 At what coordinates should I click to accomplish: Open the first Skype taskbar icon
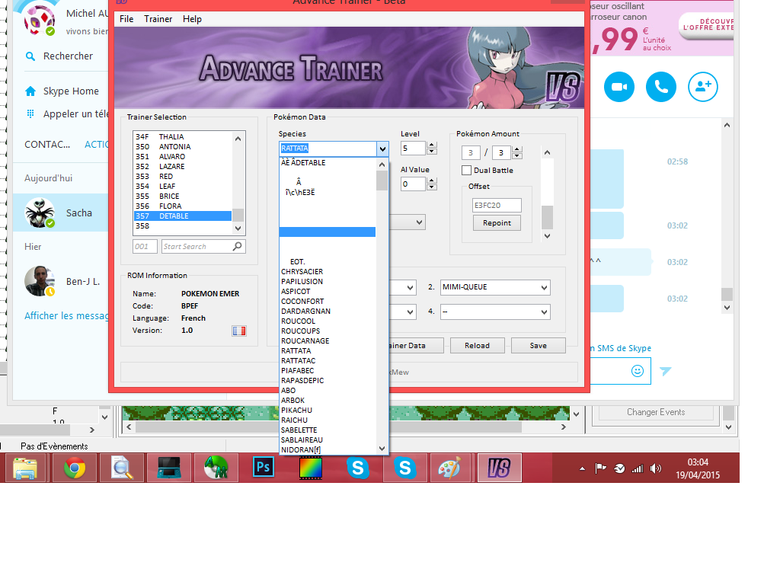pyautogui.click(x=358, y=468)
